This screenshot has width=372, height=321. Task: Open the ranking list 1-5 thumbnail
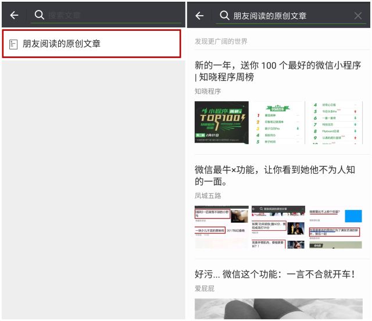pos(278,123)
